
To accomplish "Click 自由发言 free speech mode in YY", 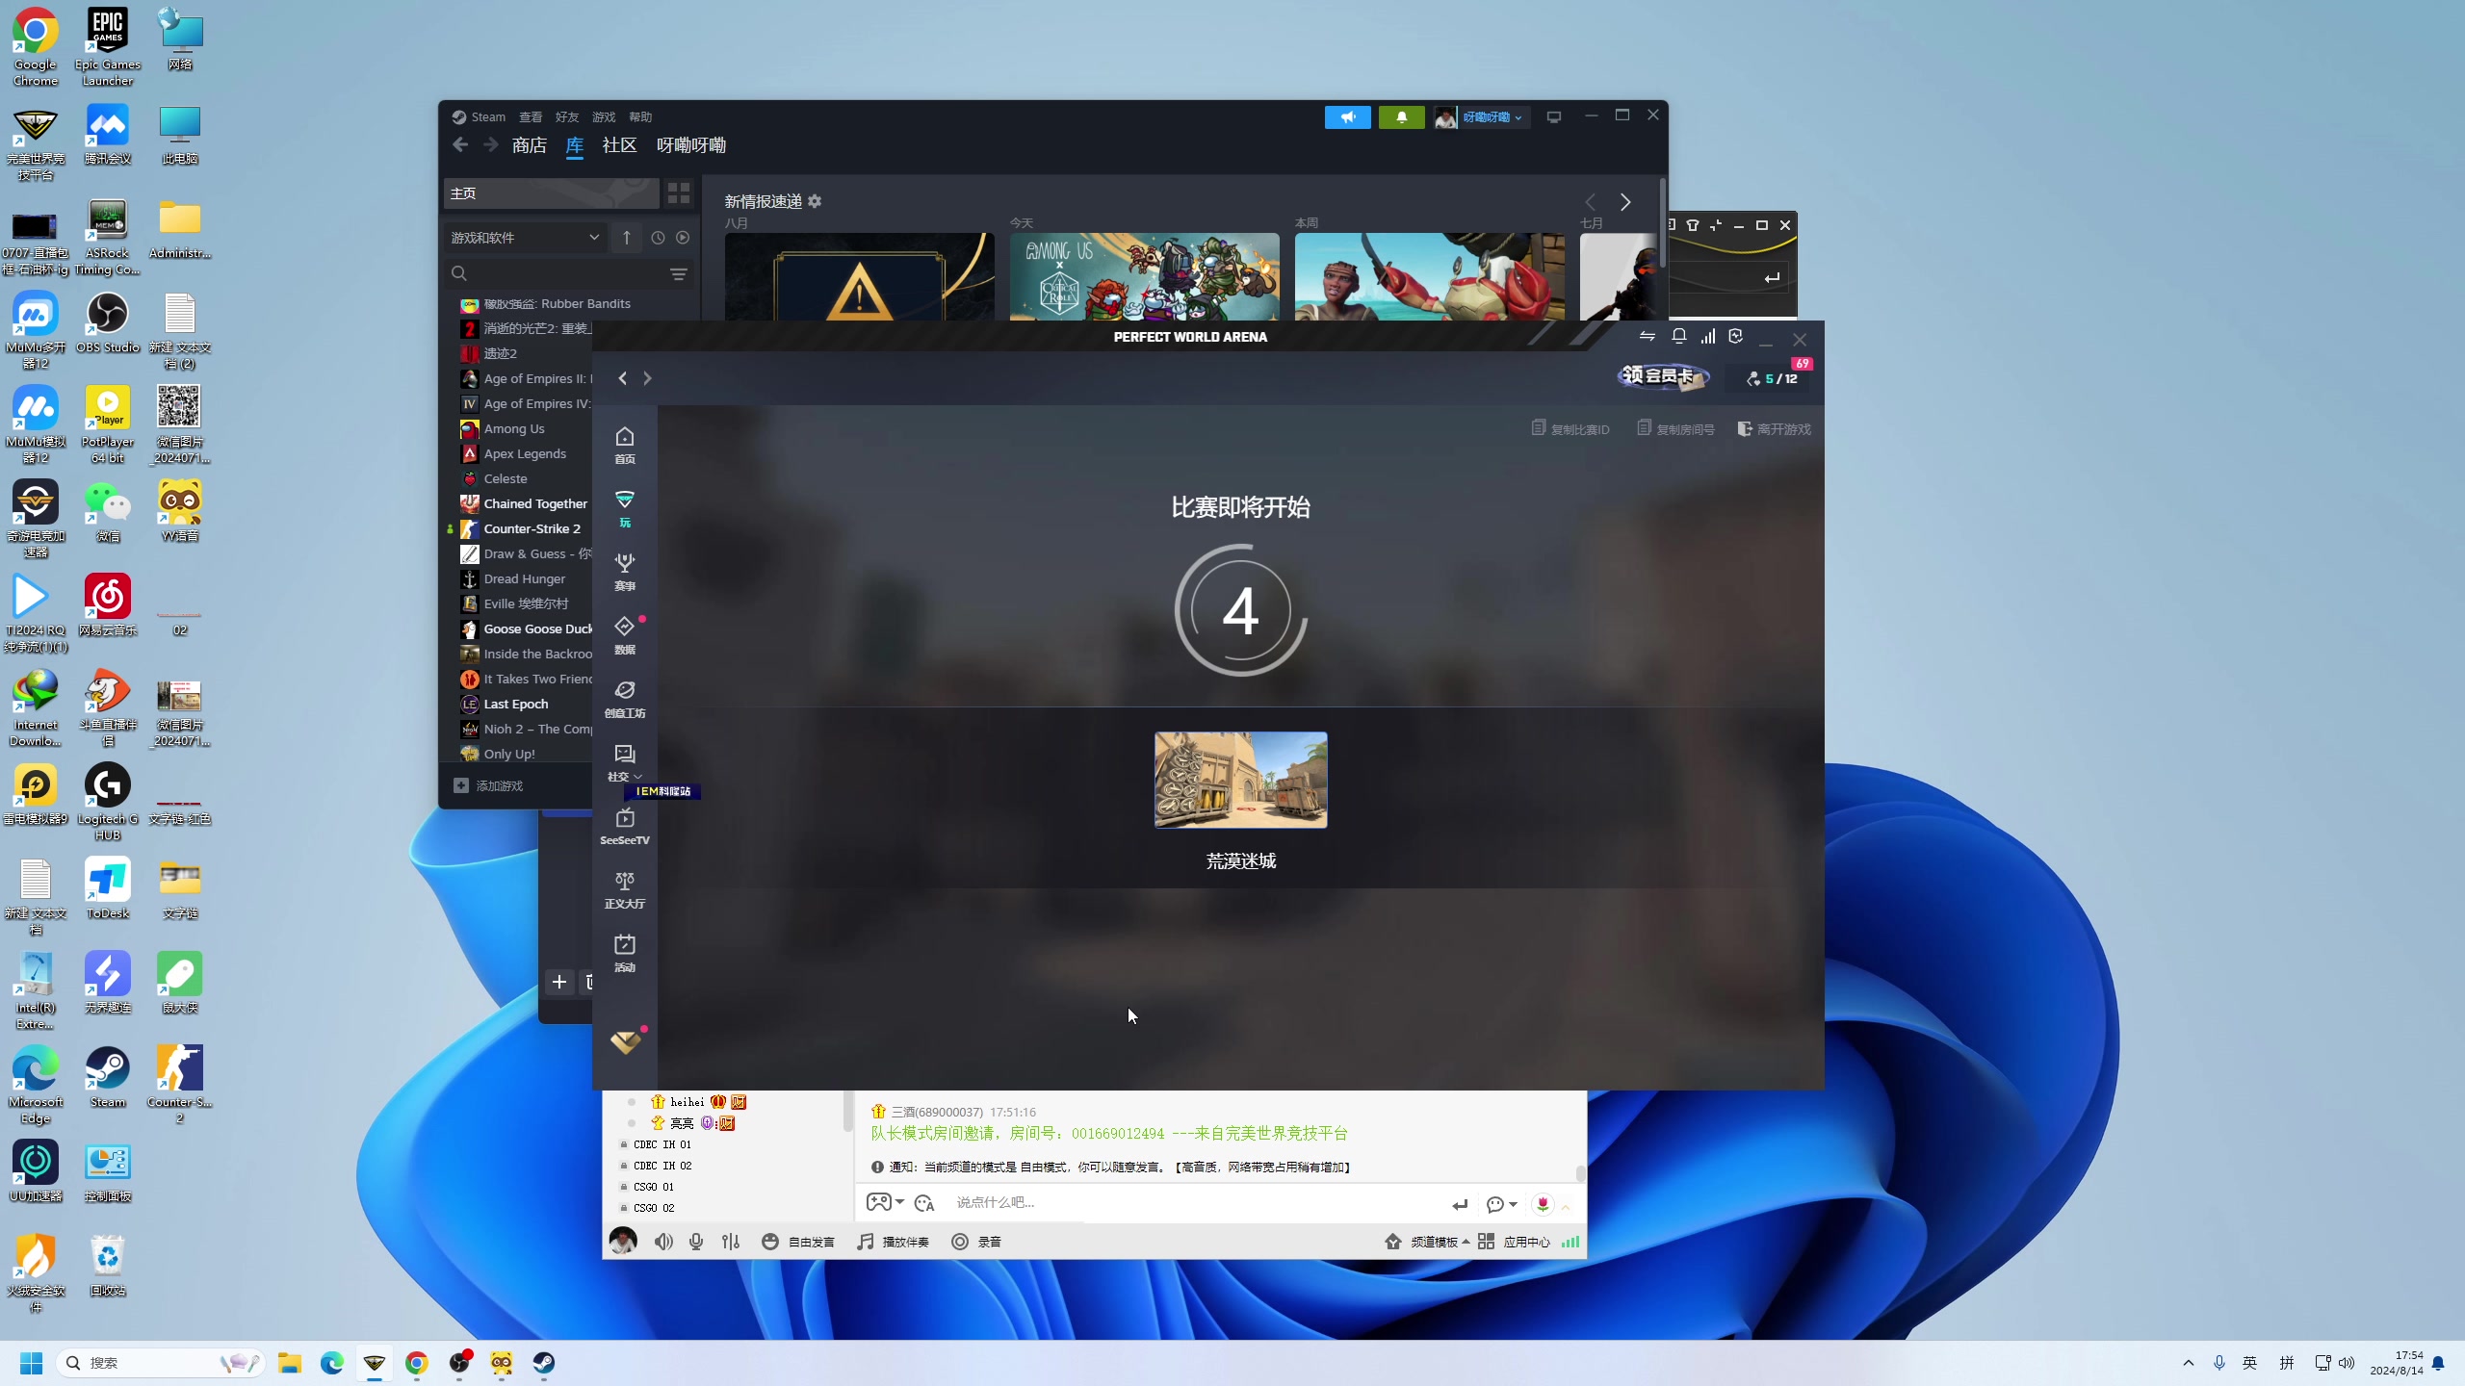I will [798, 1242].
